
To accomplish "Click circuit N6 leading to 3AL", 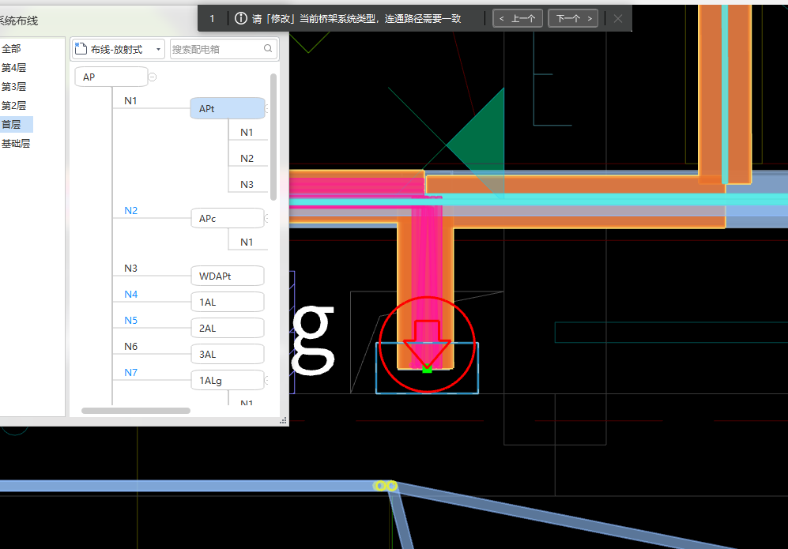I will click(x=130, y=347).
